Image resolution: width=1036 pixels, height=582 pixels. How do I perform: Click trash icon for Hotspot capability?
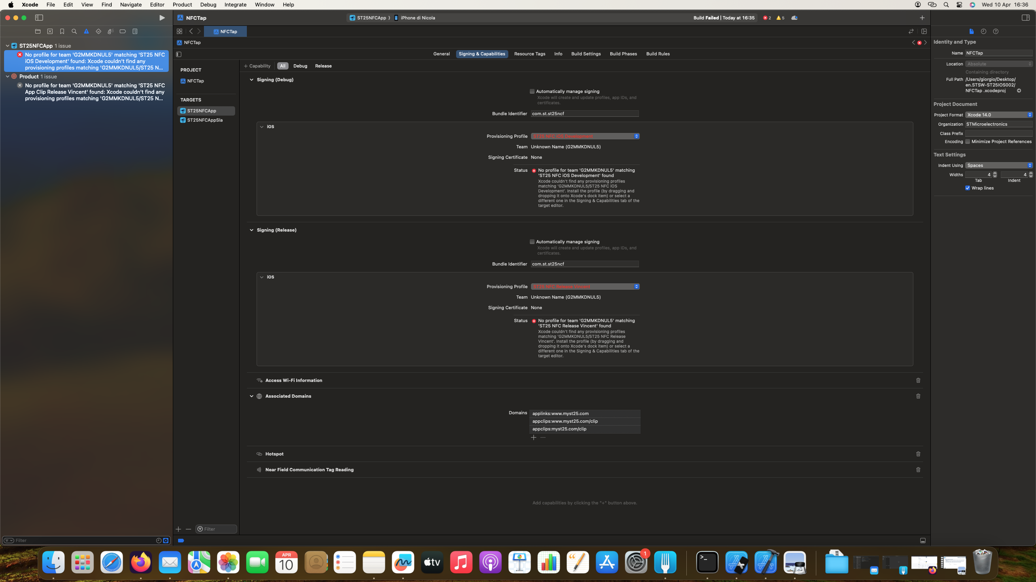click(918, 454)
